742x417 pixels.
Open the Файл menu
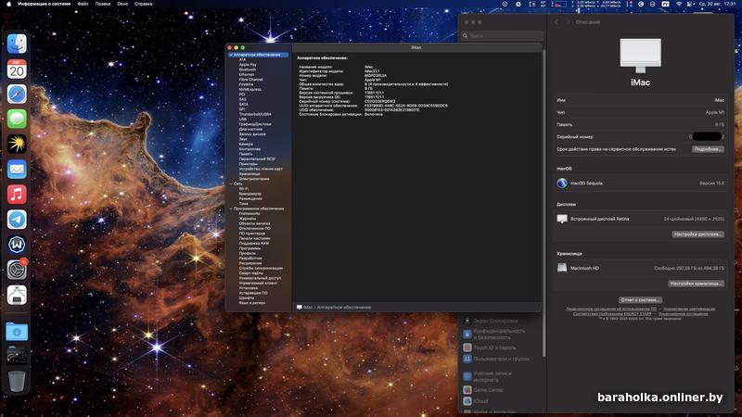click(x=83, y=4)
